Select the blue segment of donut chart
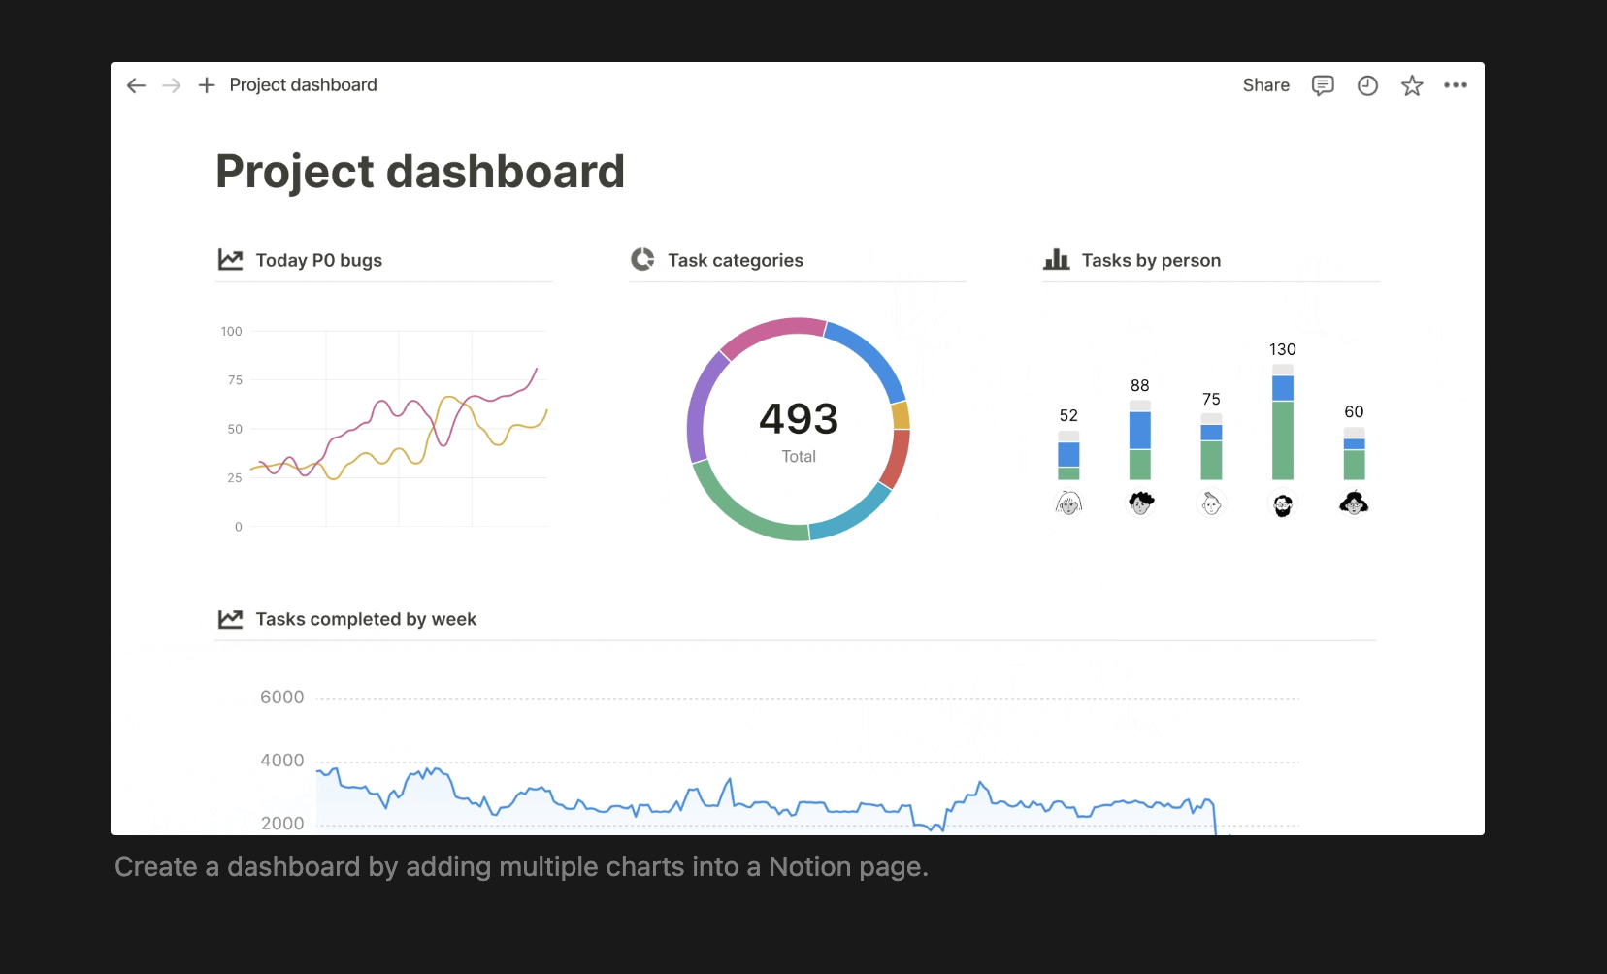Image resolution: width=1607 pixels, height=974 pixels. (x=873, y=356)
